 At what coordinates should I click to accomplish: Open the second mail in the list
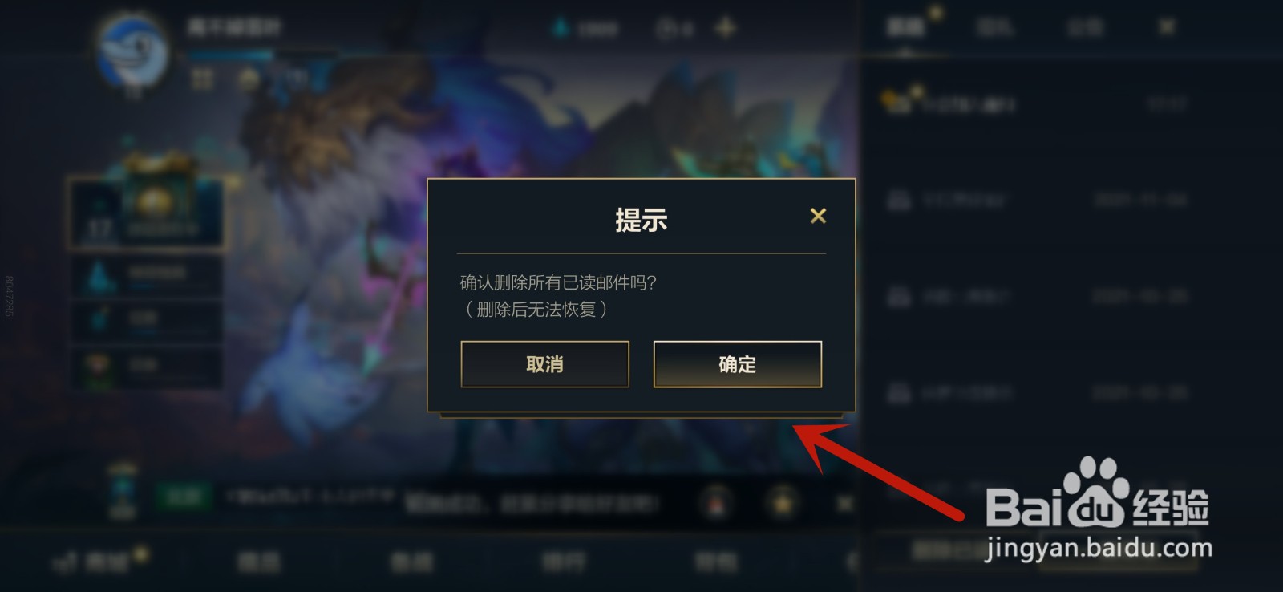pyautogui.click(x=1034, y=200)
